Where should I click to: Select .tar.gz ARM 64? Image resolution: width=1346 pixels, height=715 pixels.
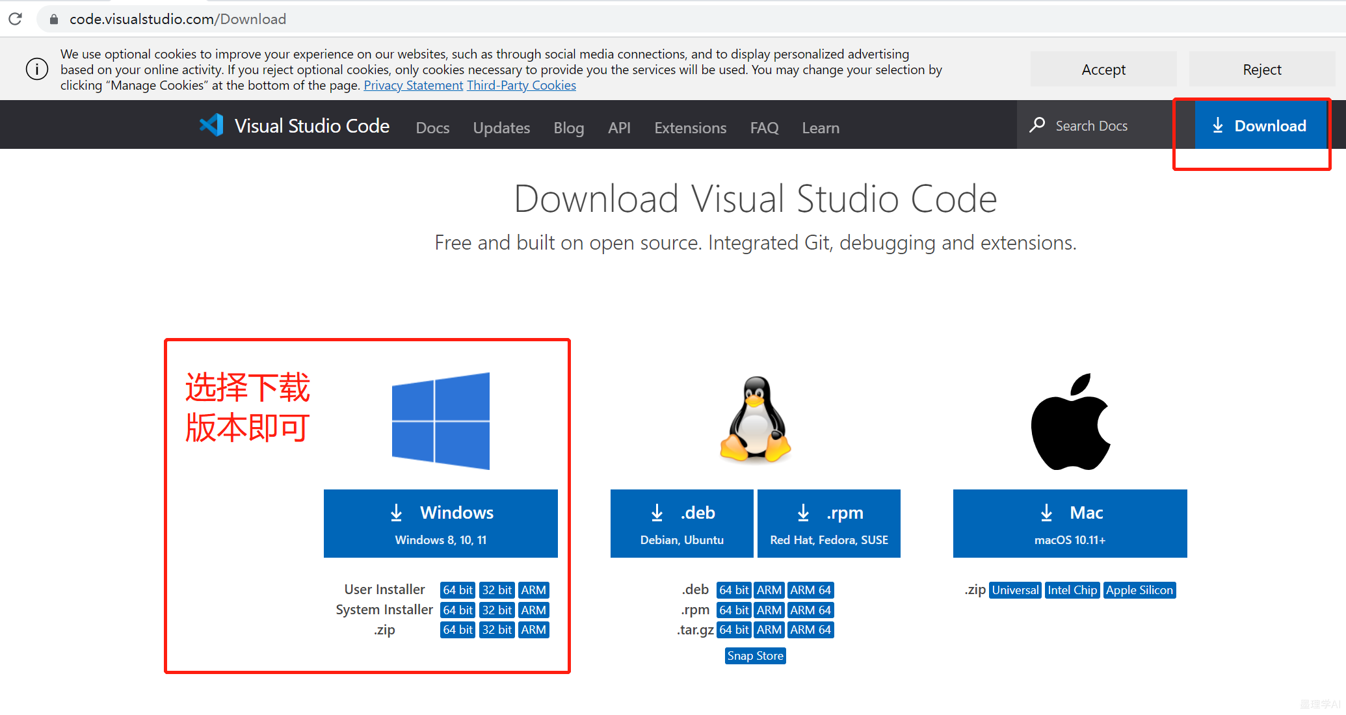(x=811, y=630)
